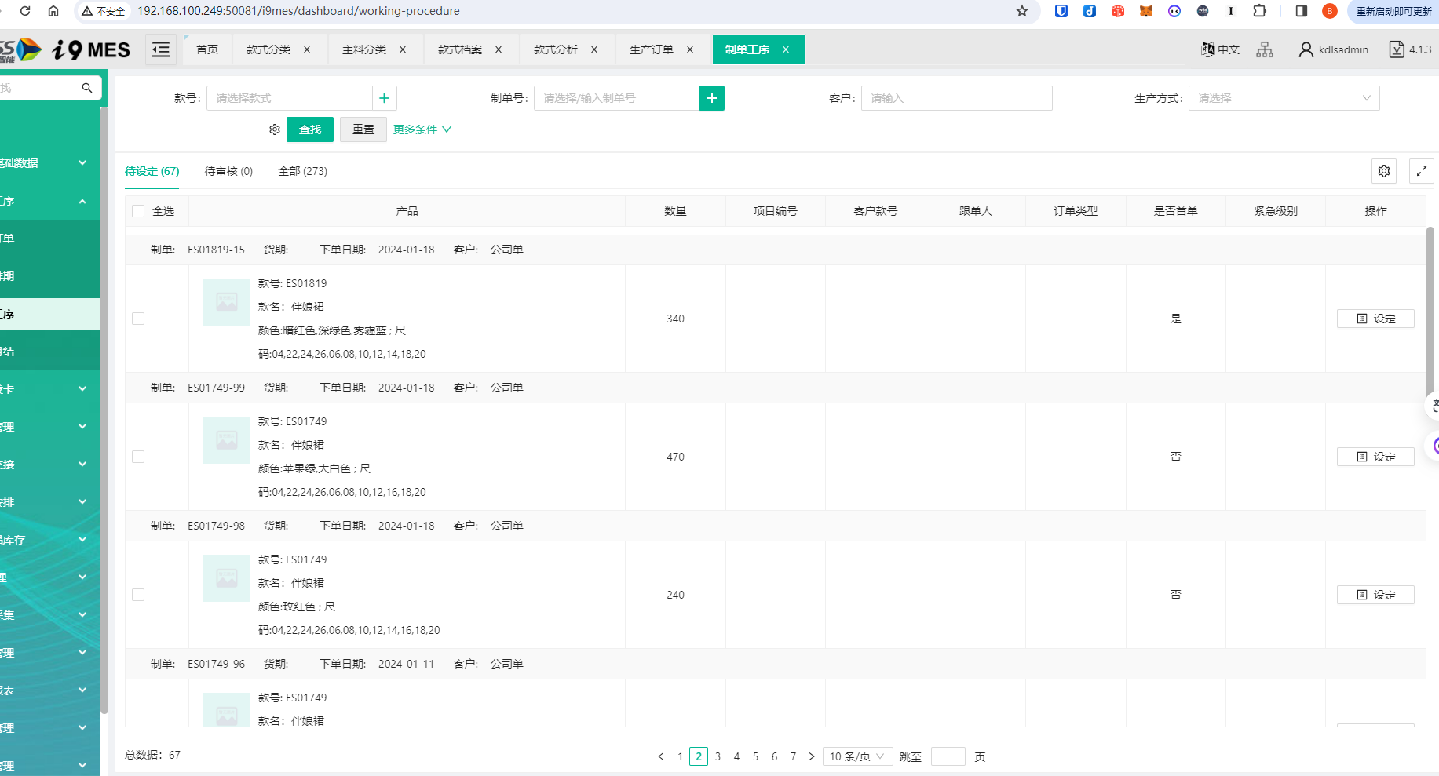
Task: Go to the previous page arrow
Action: (661, 756)
